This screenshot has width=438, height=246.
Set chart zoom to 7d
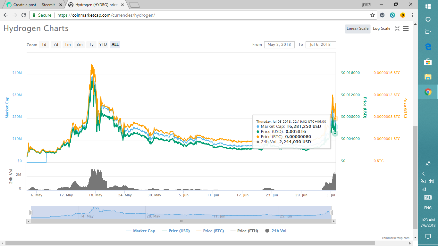coord(56,45)
